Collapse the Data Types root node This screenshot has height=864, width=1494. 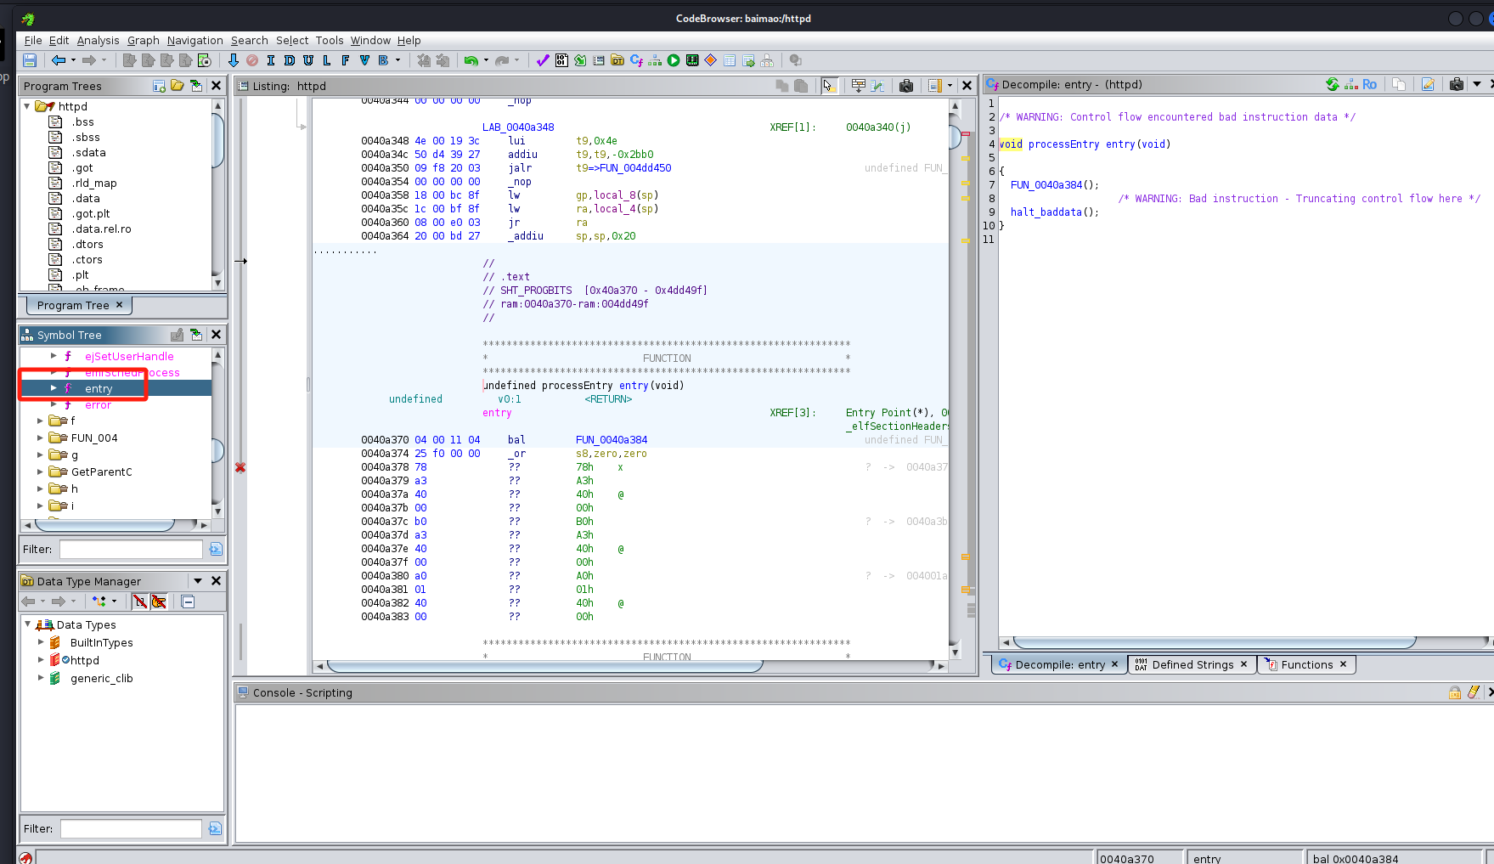pos(27,624)
